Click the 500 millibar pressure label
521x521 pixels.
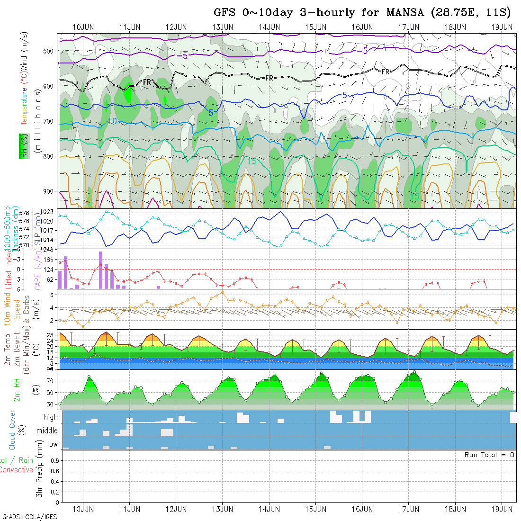[48, 51]
